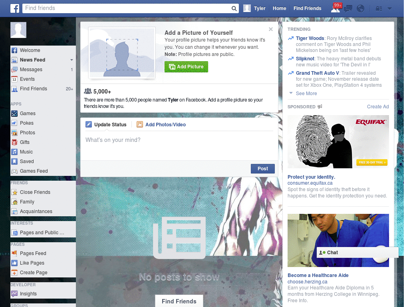Click the sponsored megaphone icon
The height and width of the screenshot is (307, 409).
(320, 106)
